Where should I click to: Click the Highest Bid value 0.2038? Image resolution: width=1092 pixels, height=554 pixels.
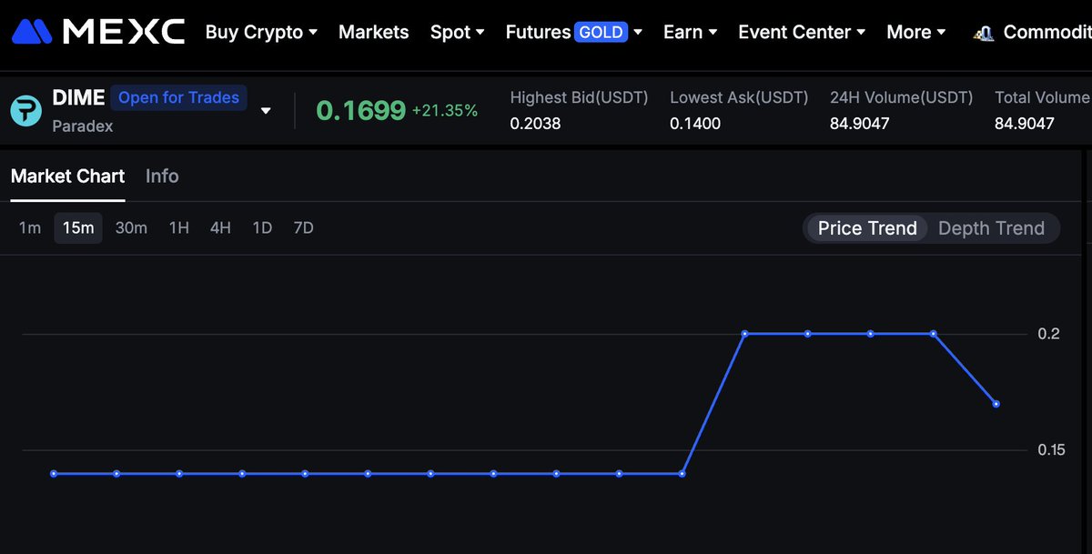[535, 123]
